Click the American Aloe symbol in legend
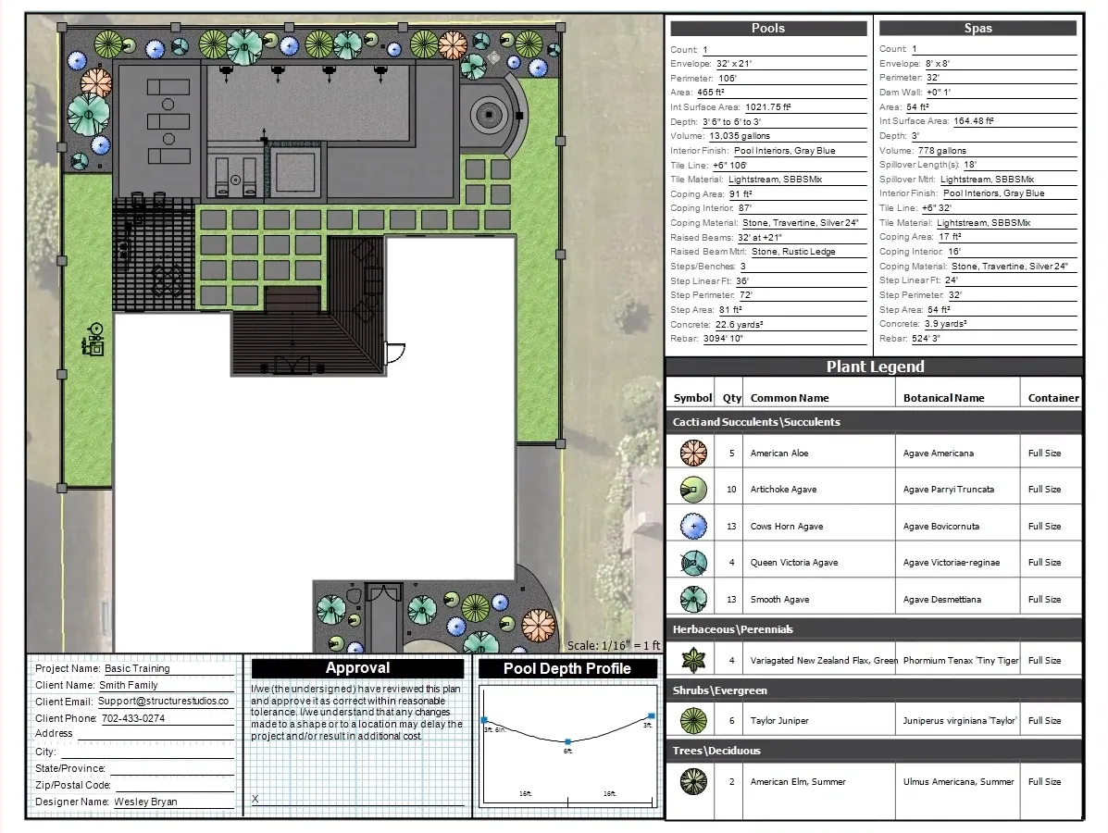Viewport: 1108px width, 833px height. coord(692,453)
